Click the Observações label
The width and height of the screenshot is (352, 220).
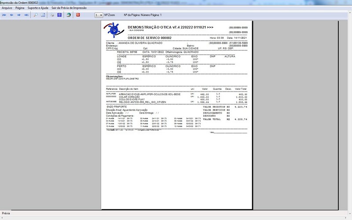pos(114,77)
